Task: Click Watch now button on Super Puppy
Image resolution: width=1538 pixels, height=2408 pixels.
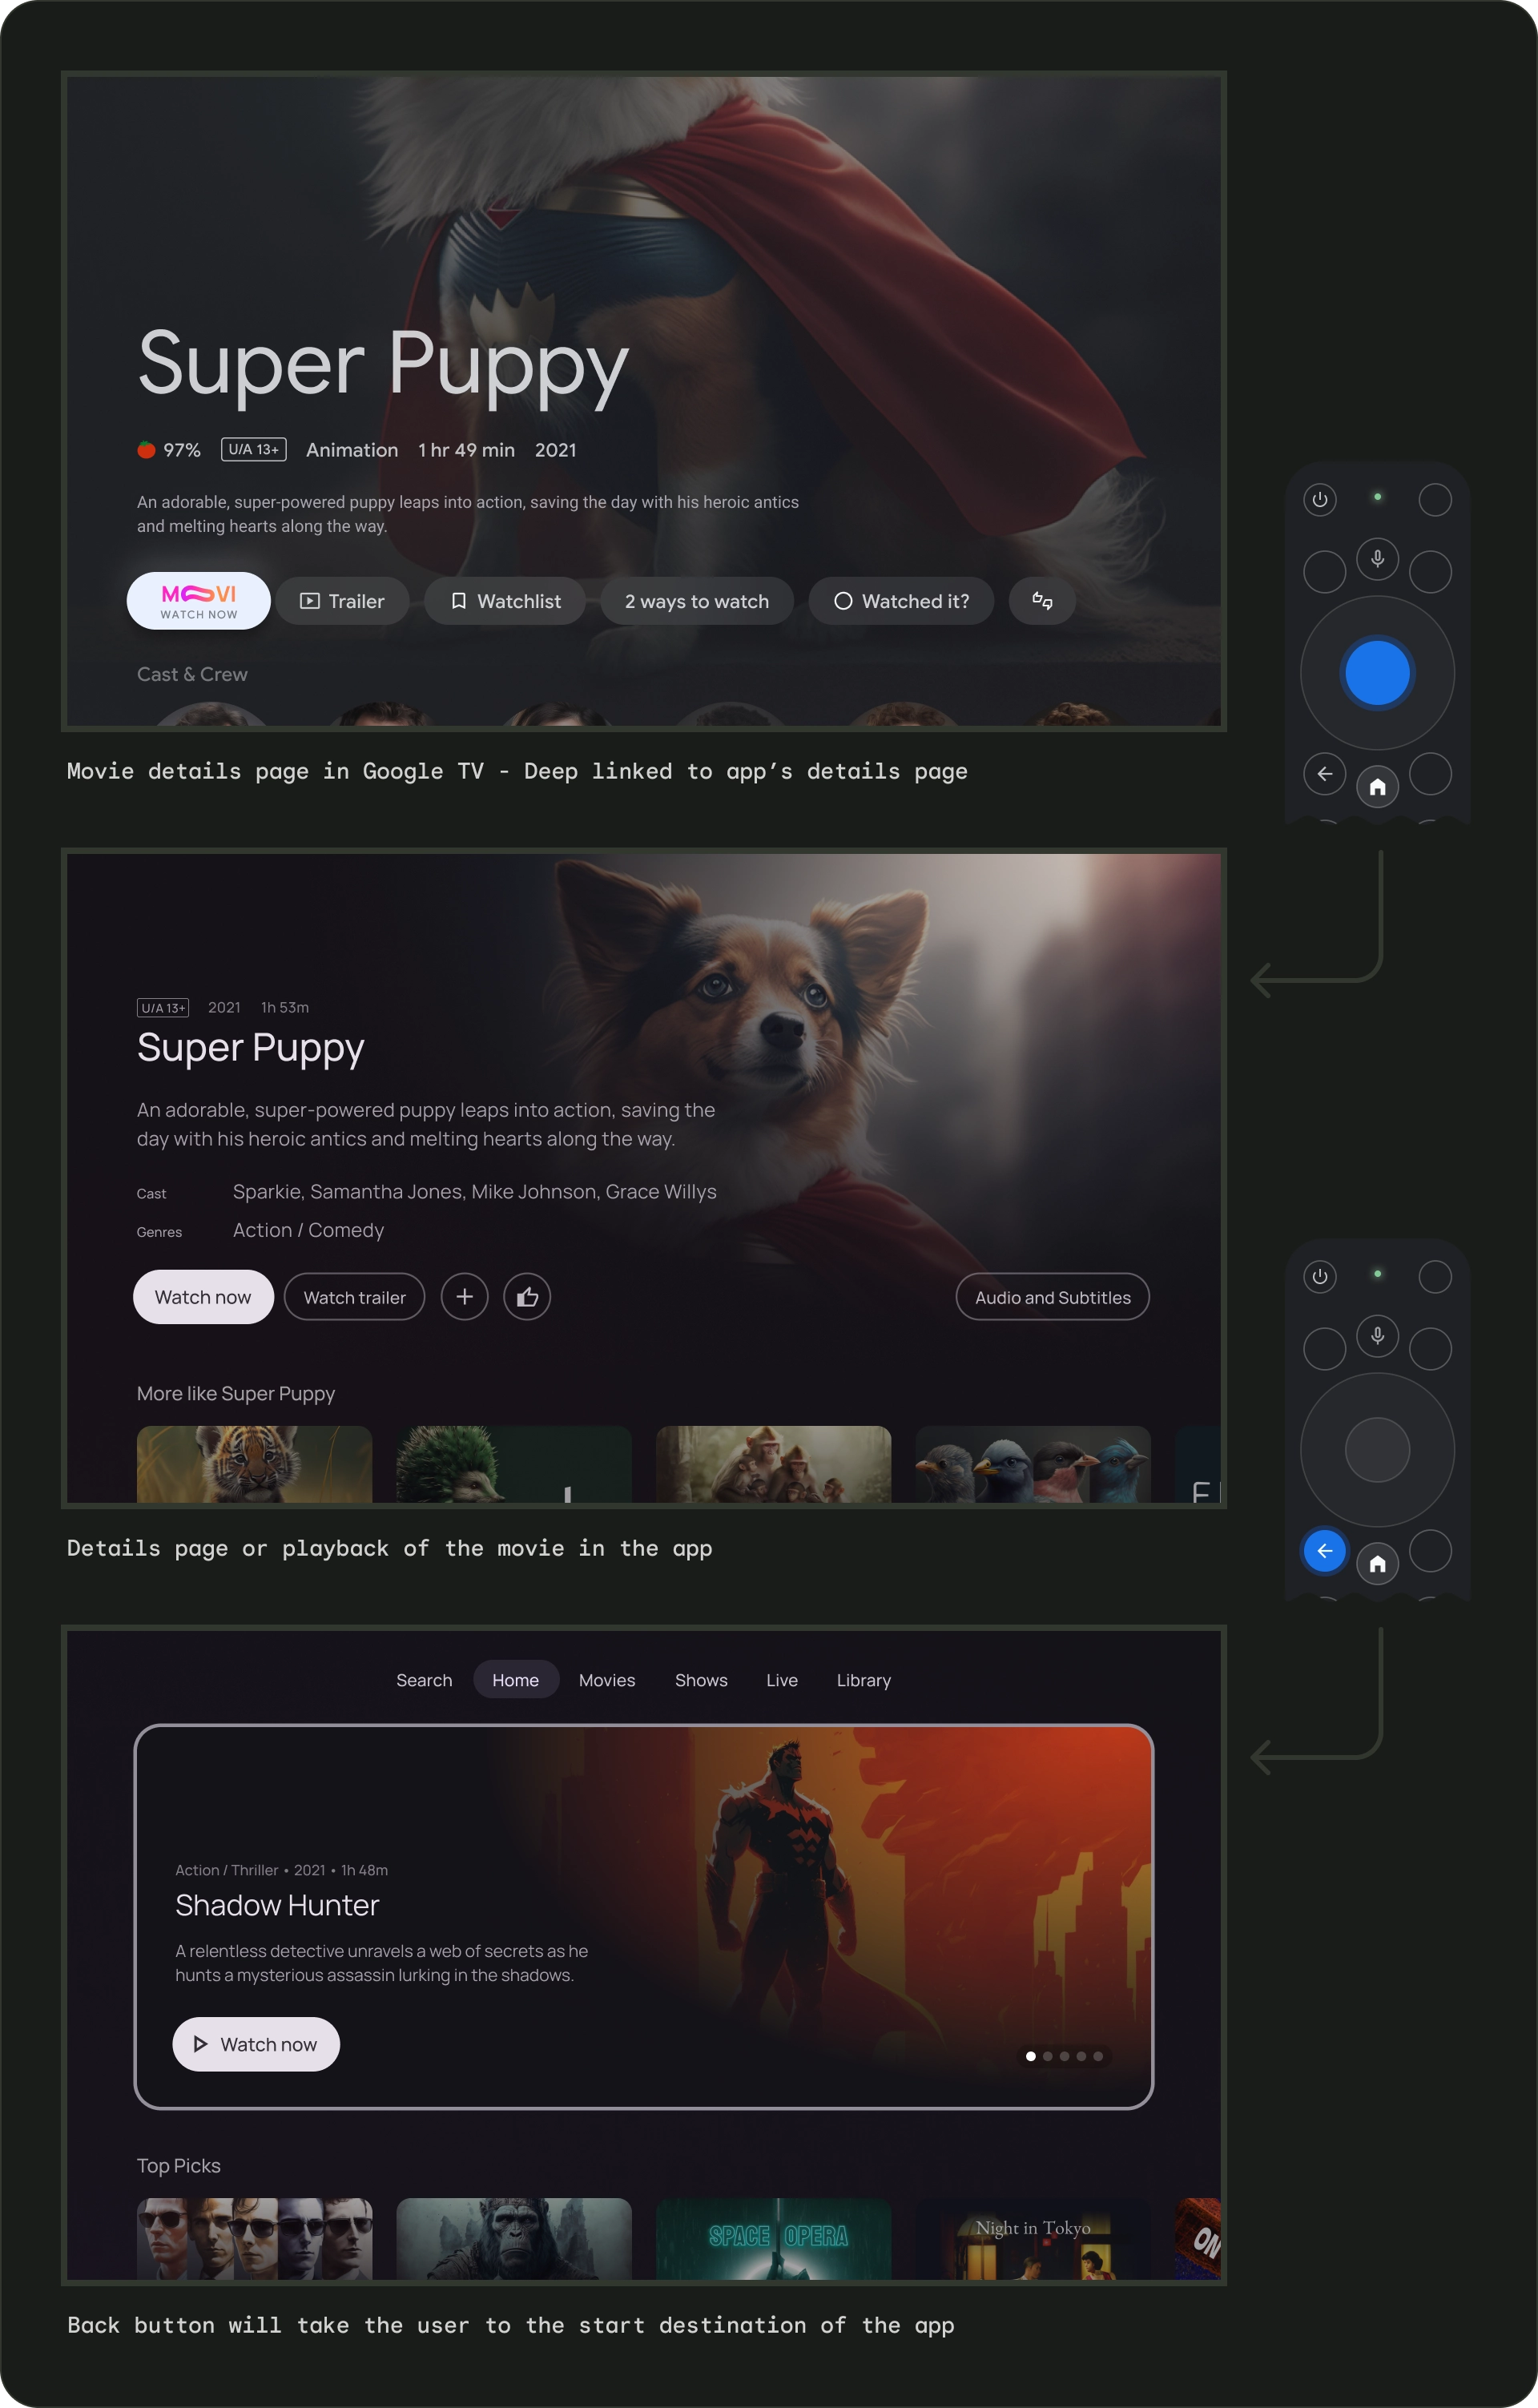Action: click(202, 1297)
